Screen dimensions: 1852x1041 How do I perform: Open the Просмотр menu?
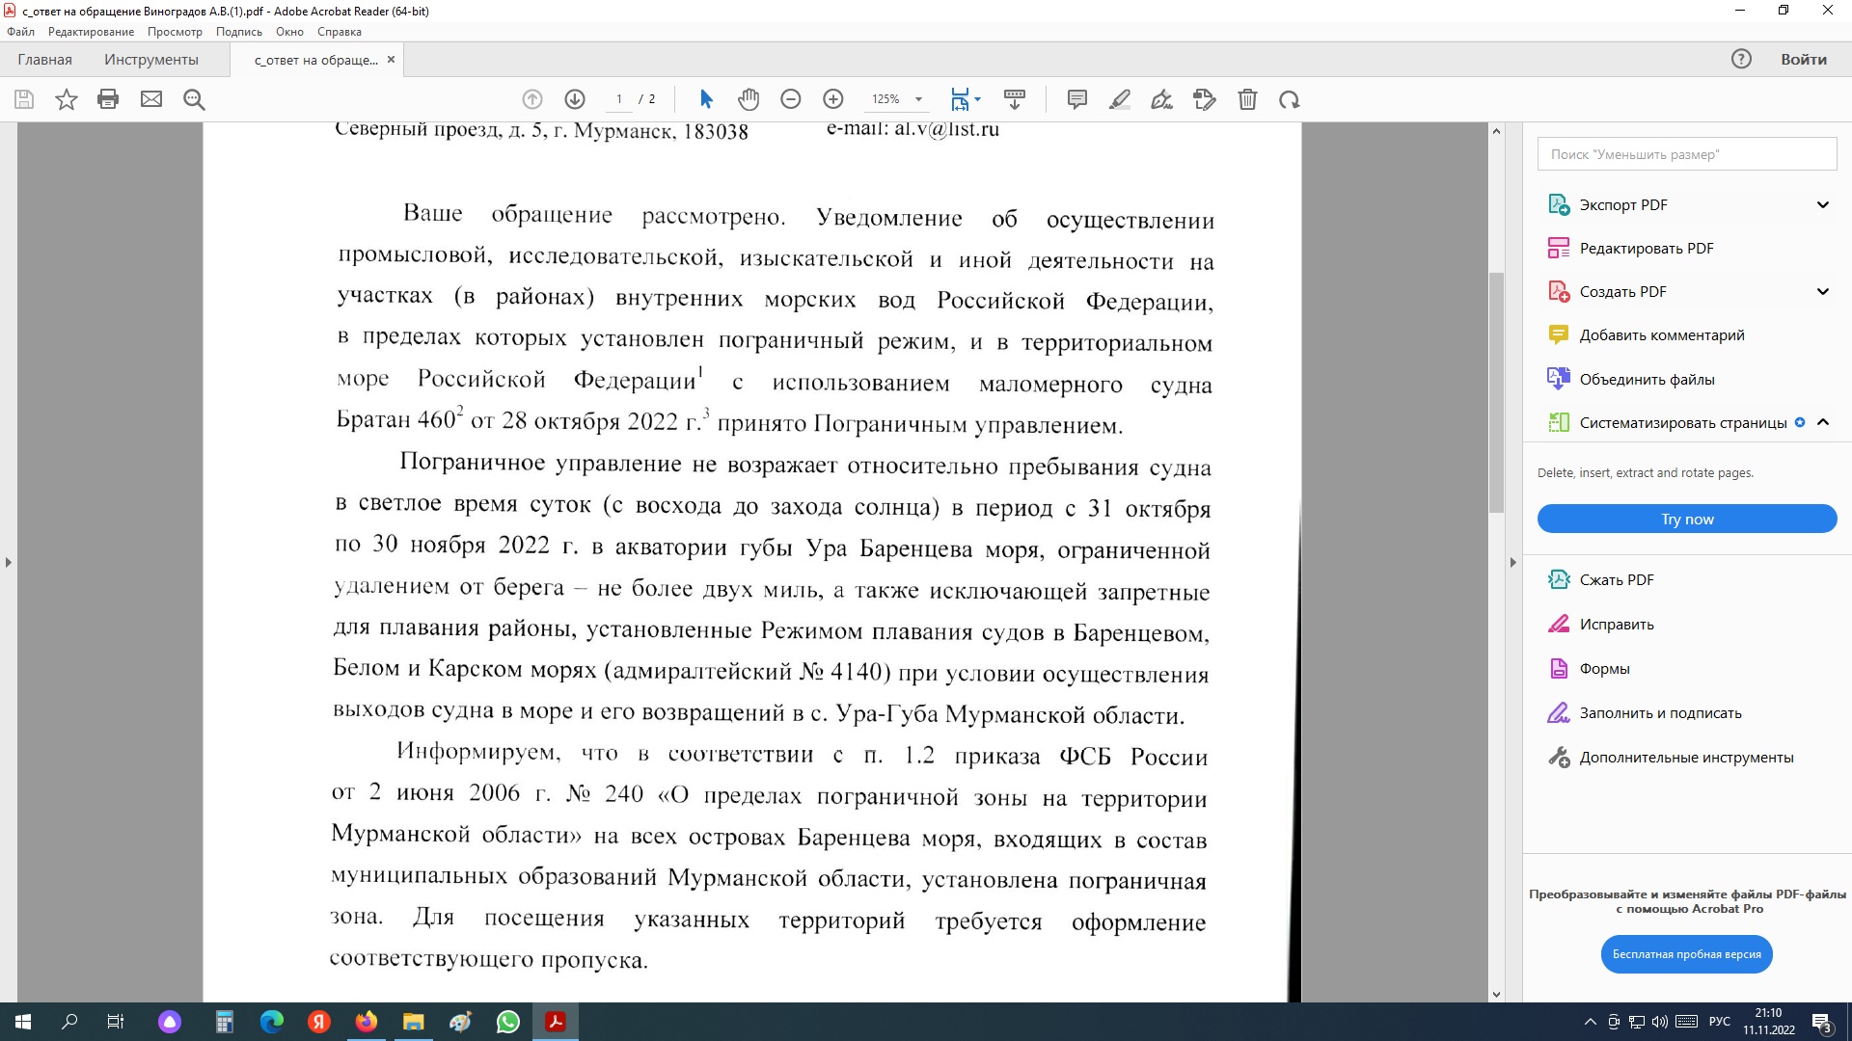click(175, 32)
